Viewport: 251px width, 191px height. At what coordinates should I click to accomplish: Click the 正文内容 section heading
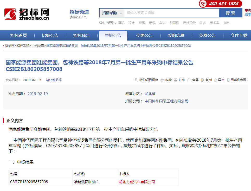[x=15, y=121]
